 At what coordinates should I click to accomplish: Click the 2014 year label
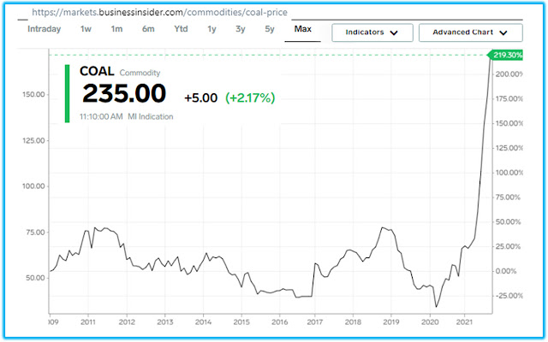(203, 322)
